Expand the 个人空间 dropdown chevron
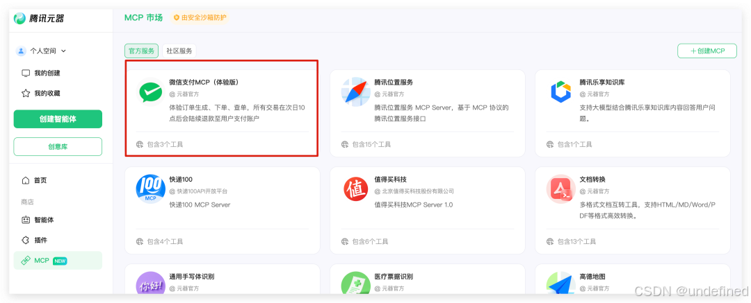Image resolution: width=751 pixels, height=303 pixels. 64,51
